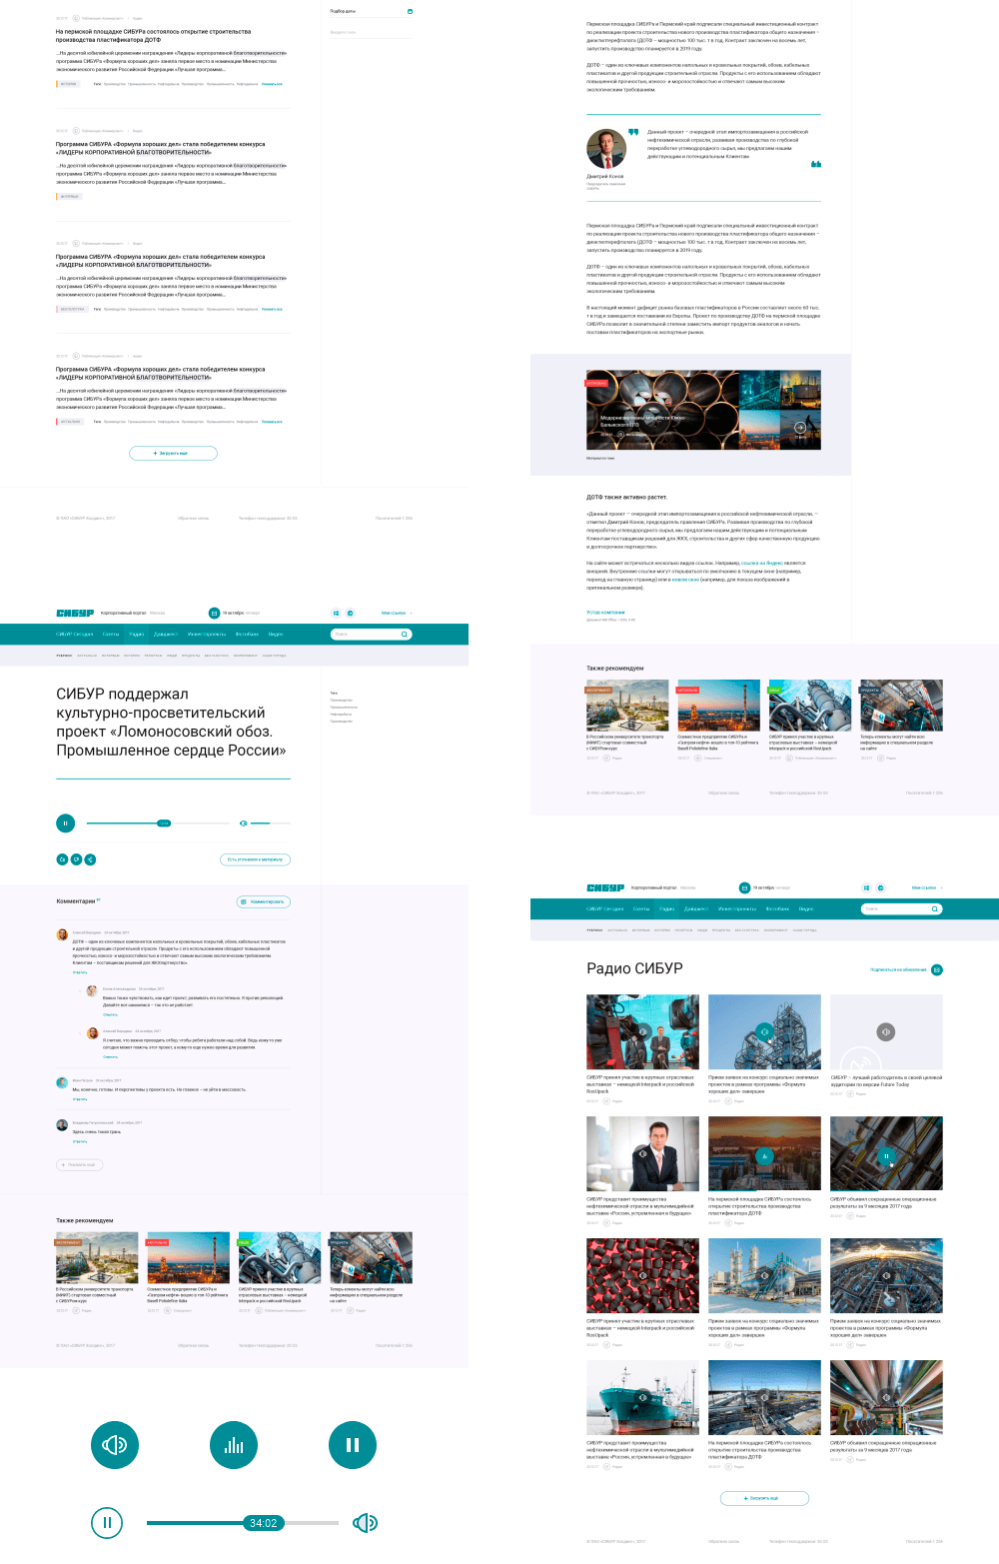This screenshot has width=999, height=1564.
Task: Click the 34:02 playback slider handle
Action: pos(264,1523)
